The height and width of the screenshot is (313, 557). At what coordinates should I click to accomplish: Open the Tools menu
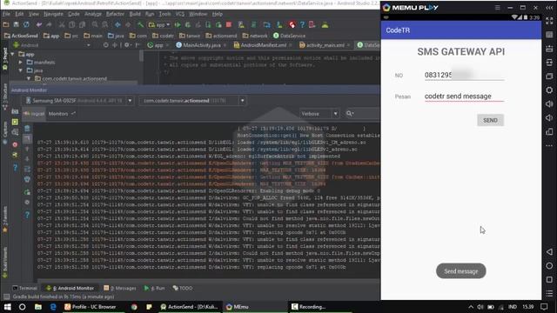pos(164,14)
